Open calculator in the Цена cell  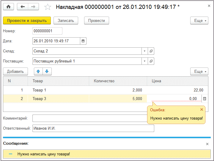[x=204, y=99]
